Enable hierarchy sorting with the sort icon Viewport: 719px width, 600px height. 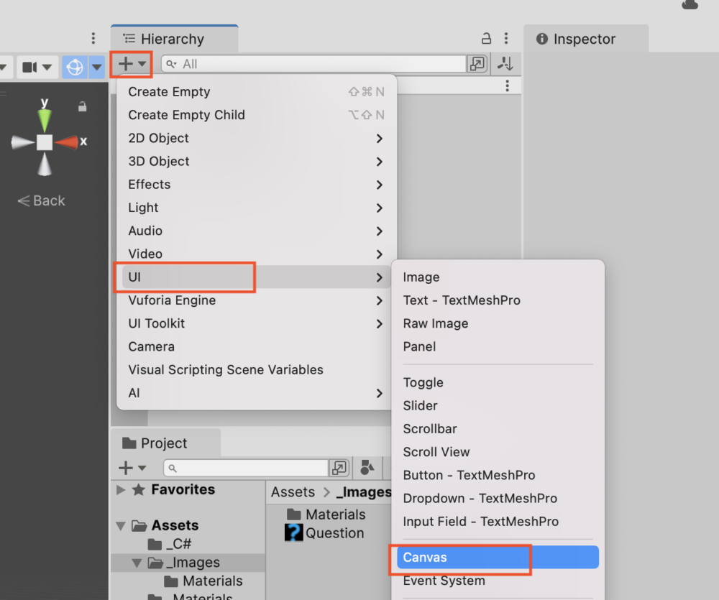[505, 63]
